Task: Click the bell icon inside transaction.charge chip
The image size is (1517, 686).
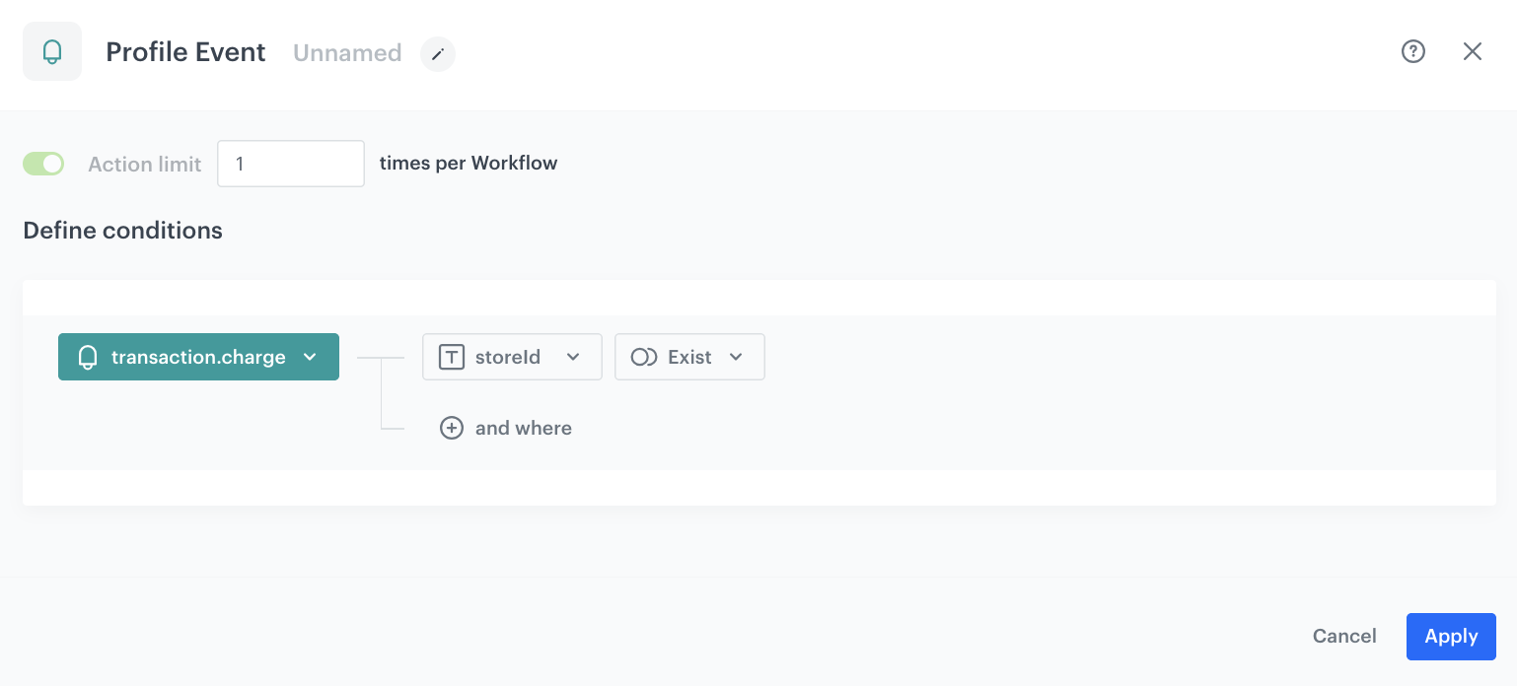Action: (87, 357)
